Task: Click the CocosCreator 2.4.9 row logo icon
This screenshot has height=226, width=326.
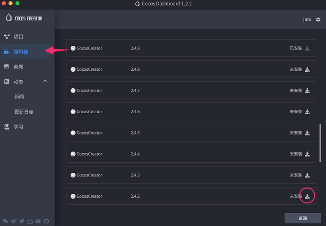Action: click(x=73, y=48)
